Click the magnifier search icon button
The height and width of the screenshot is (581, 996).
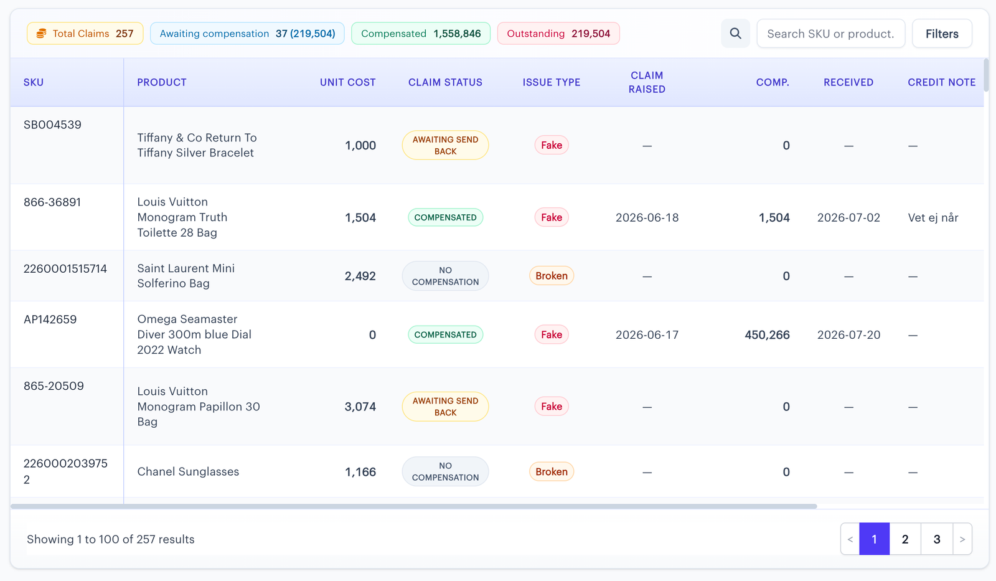click(735, 34)
